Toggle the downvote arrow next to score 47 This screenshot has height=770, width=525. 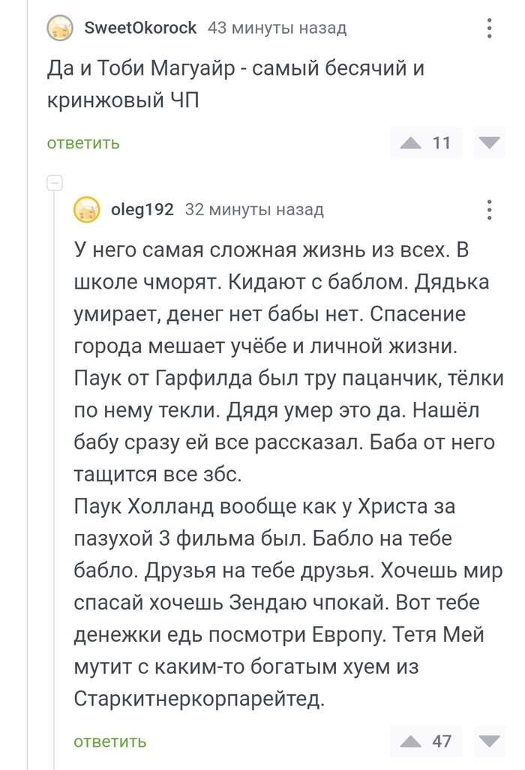point(488,742)
